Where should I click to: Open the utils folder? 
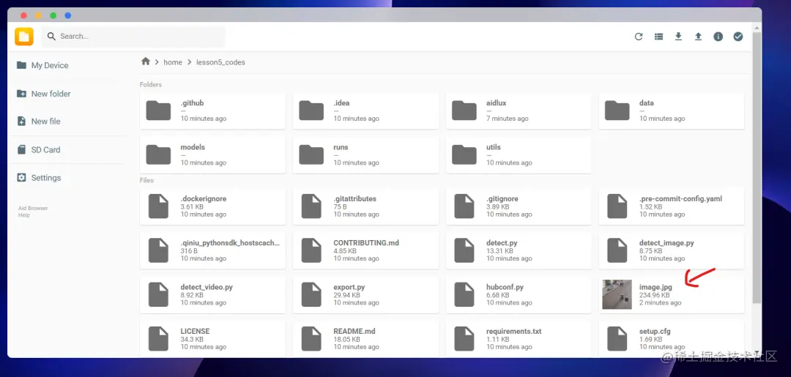[519, 155]
